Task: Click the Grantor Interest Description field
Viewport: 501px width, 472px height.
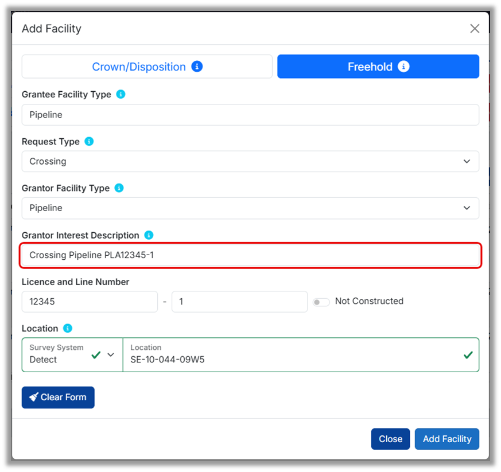Action: (x=250, y=255)
